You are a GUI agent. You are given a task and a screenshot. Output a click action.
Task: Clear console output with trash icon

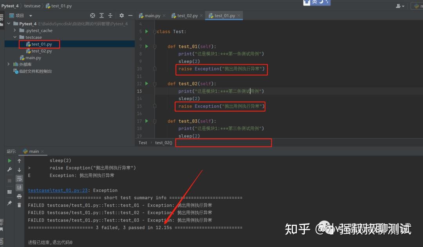pos(19,205)
